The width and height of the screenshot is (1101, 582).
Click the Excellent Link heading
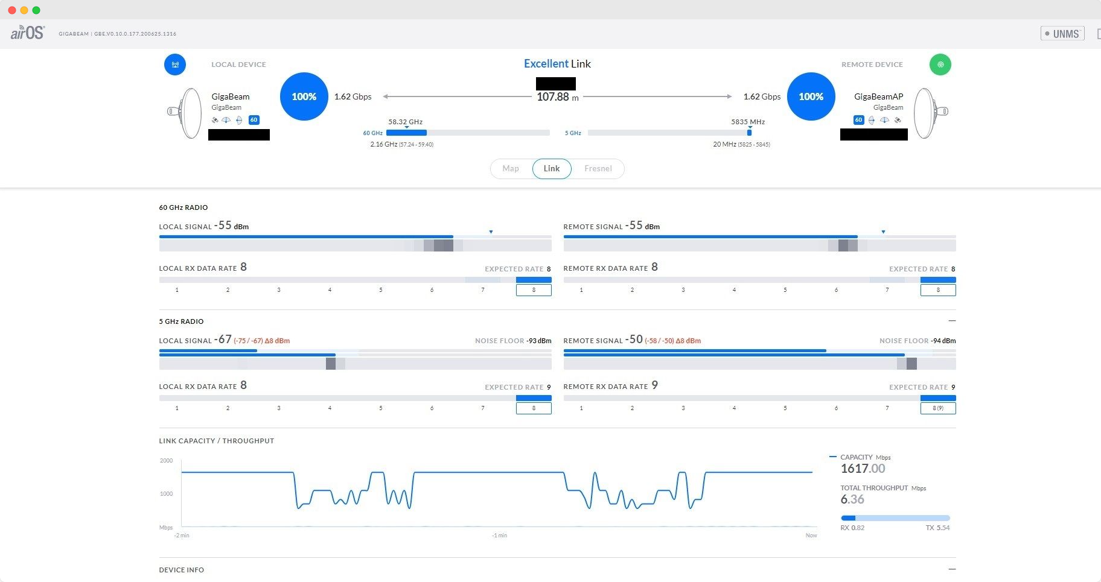click(557, 64)
